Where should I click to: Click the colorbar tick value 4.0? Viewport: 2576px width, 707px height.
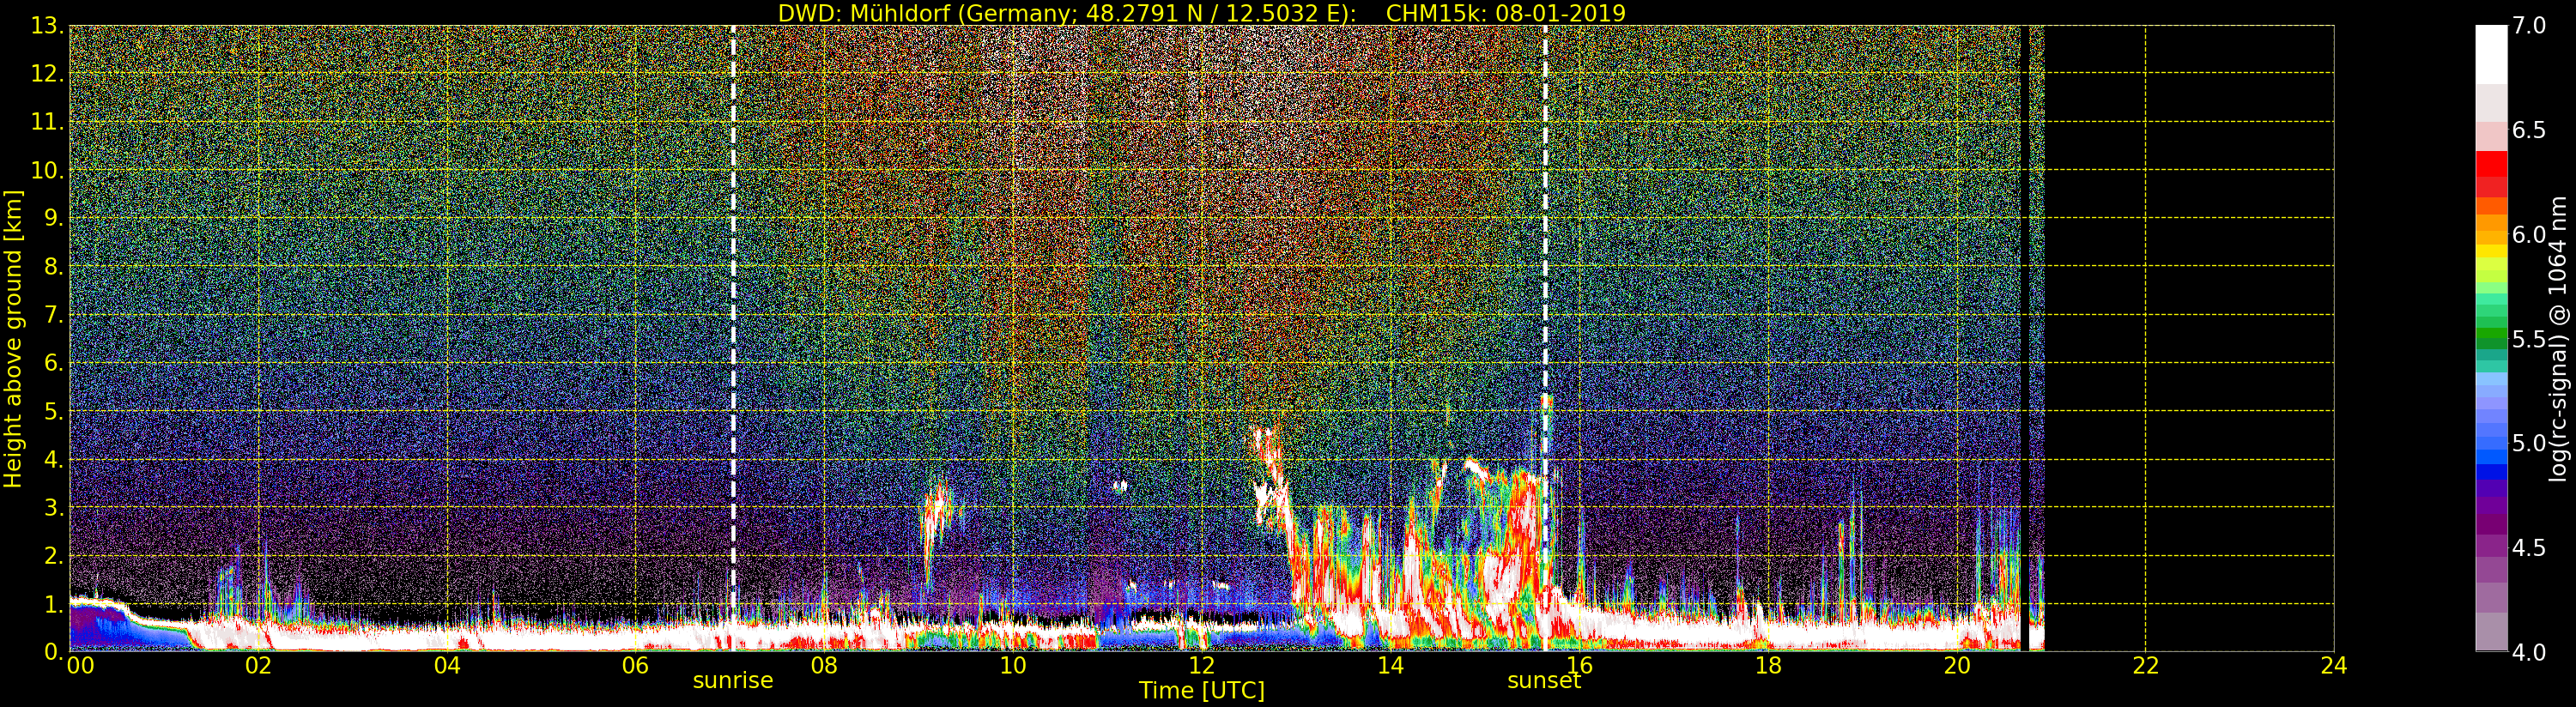pos(2529,652)
